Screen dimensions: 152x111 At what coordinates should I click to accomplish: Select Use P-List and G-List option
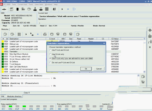point(59,50)
